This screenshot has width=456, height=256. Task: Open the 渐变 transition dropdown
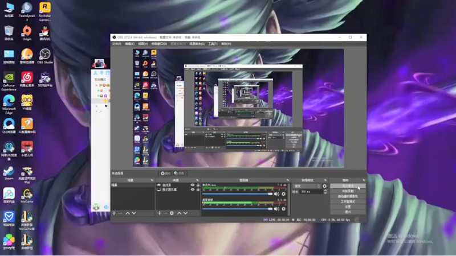click(307, 186)
